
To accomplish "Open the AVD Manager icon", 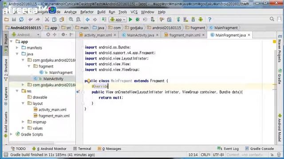I will (x=185, y=19).
